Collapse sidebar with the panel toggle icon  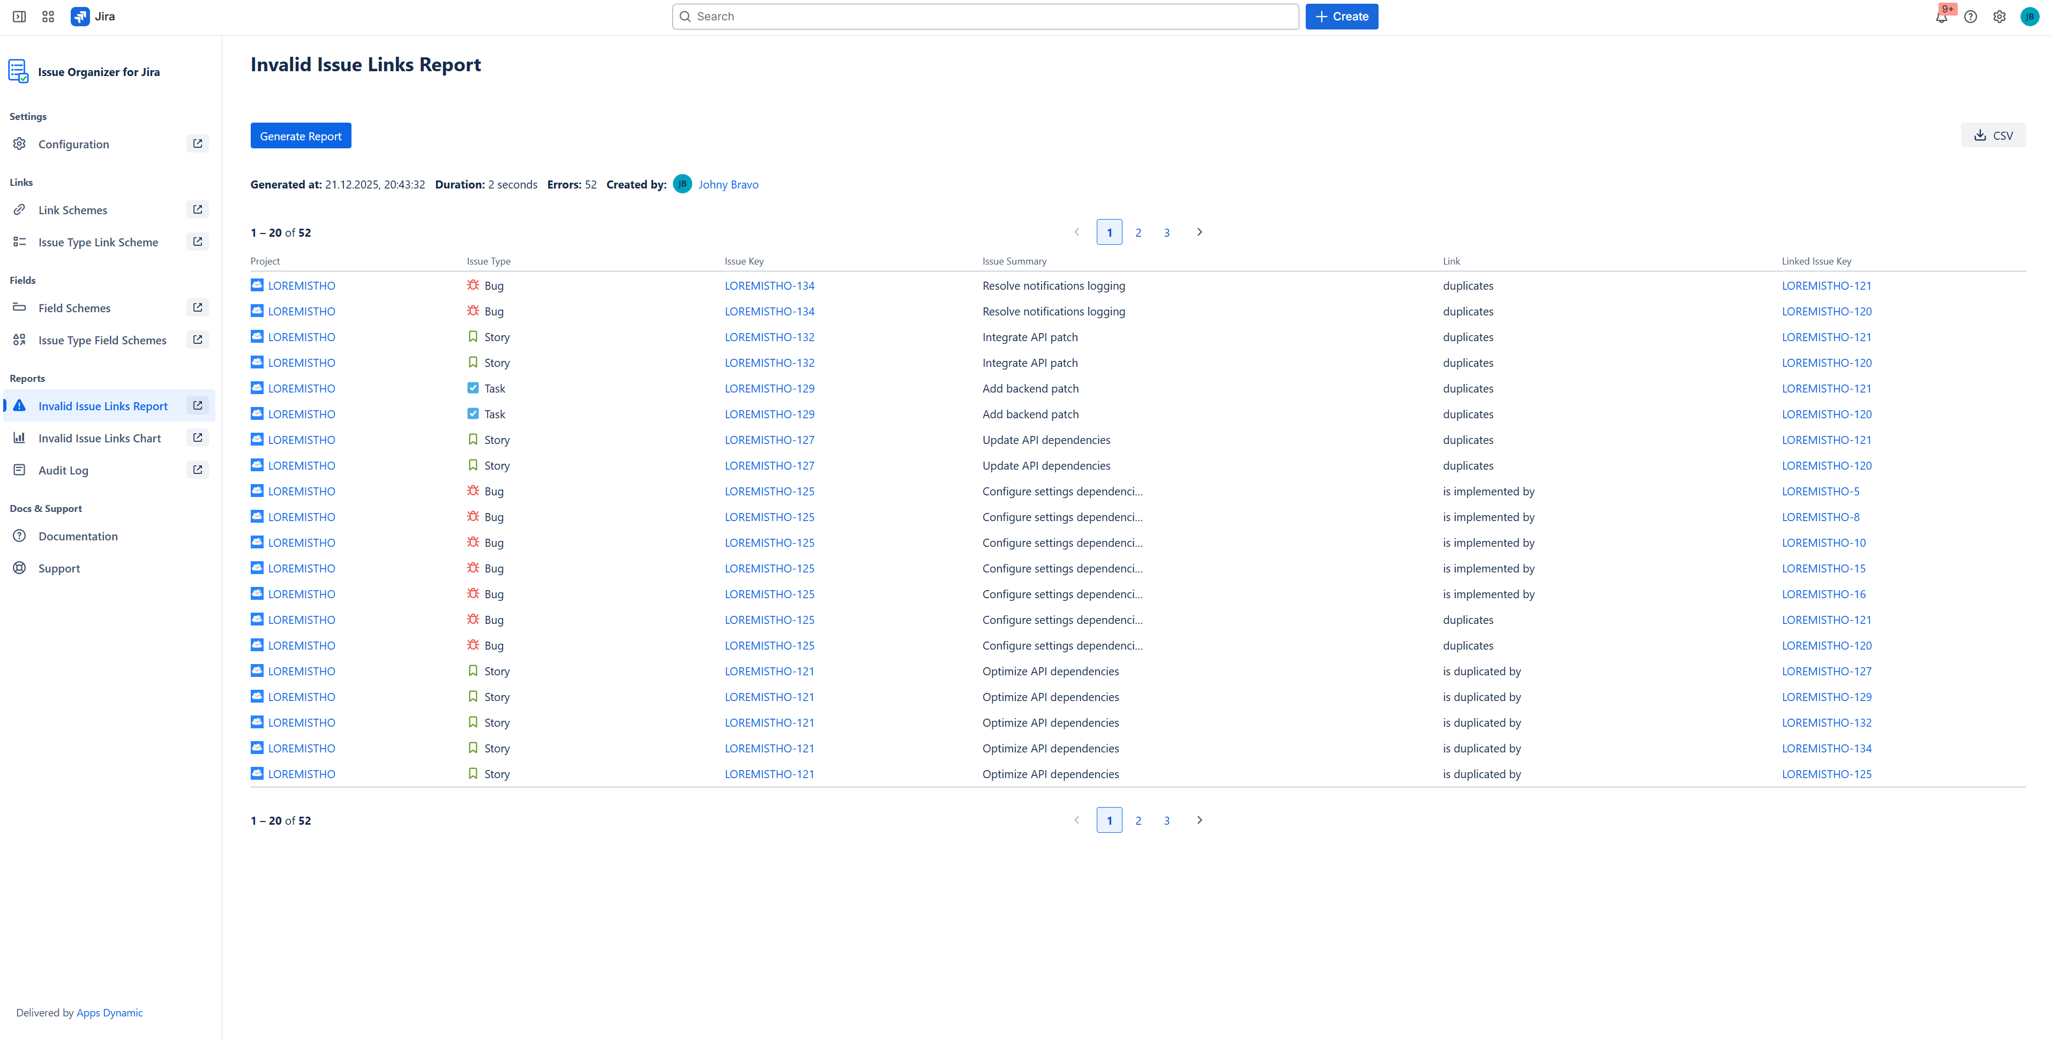19,17
